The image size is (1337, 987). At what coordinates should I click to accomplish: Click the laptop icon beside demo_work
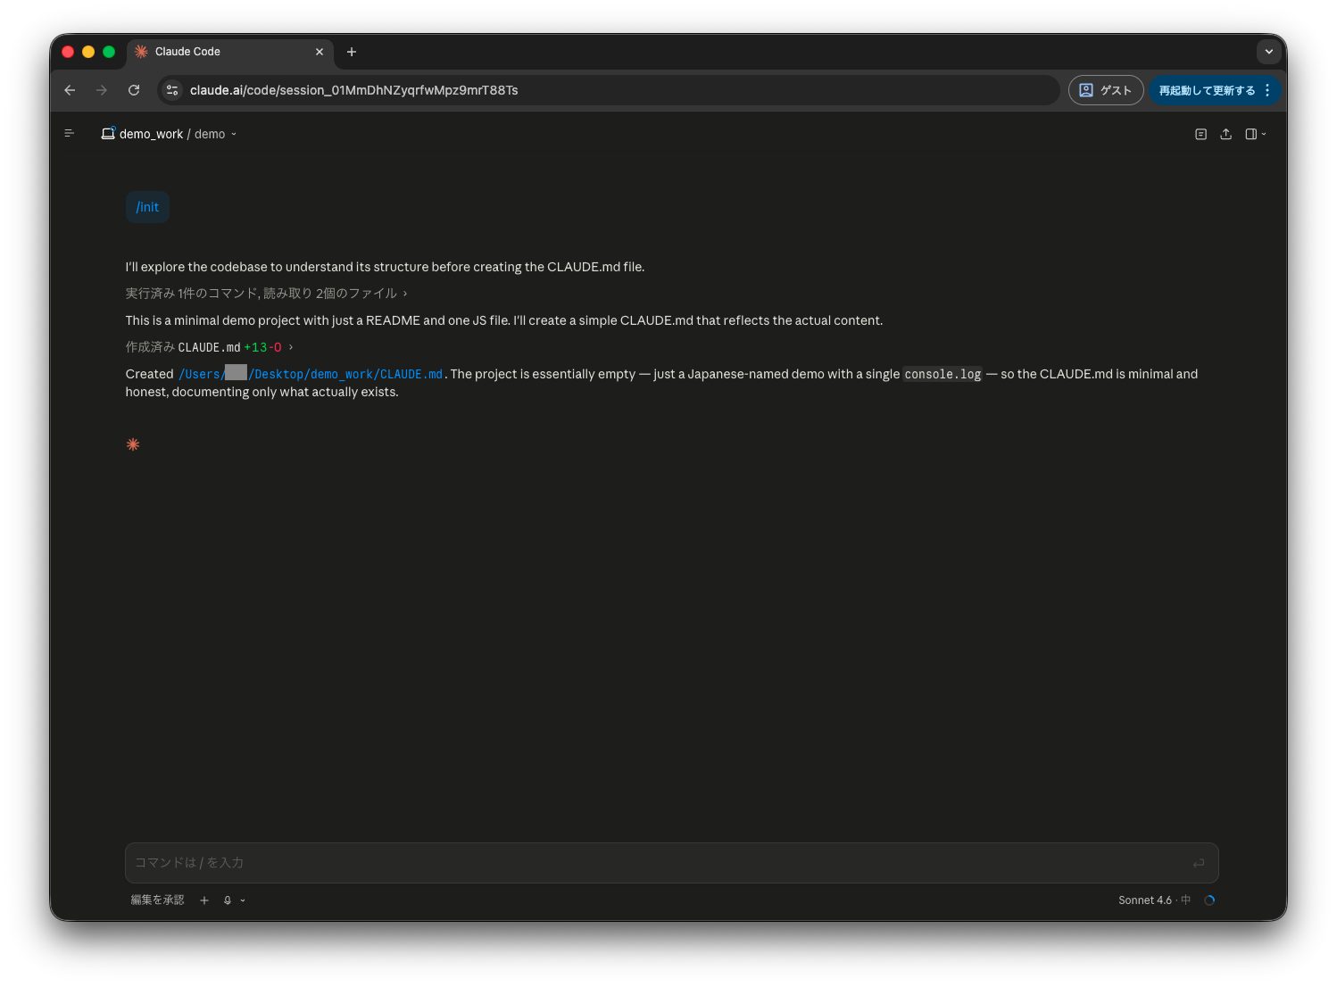[108, 134]
